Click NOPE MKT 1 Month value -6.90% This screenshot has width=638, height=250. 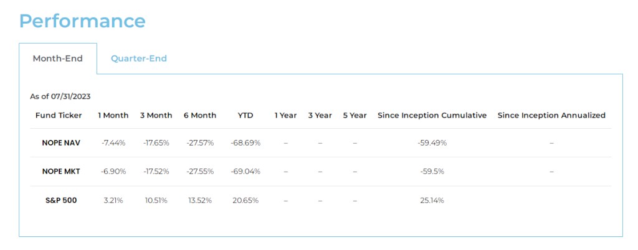113,171
